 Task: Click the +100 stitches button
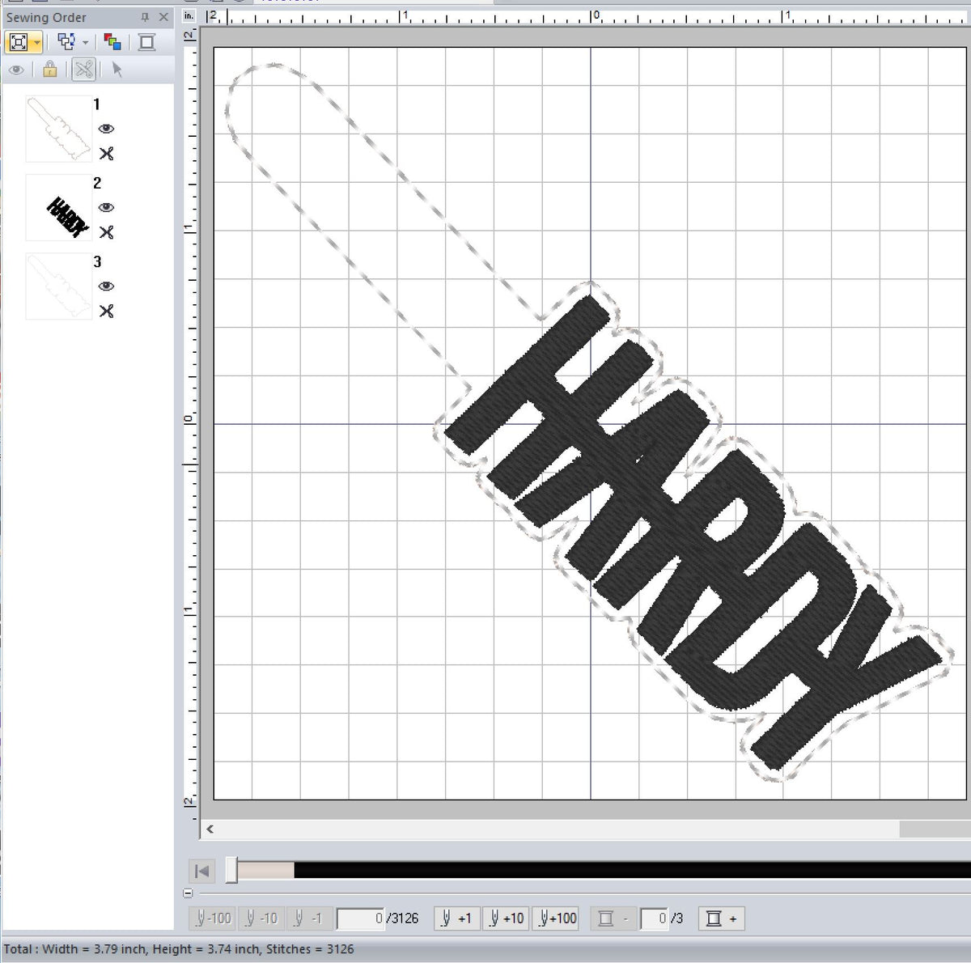click(555, 918)
